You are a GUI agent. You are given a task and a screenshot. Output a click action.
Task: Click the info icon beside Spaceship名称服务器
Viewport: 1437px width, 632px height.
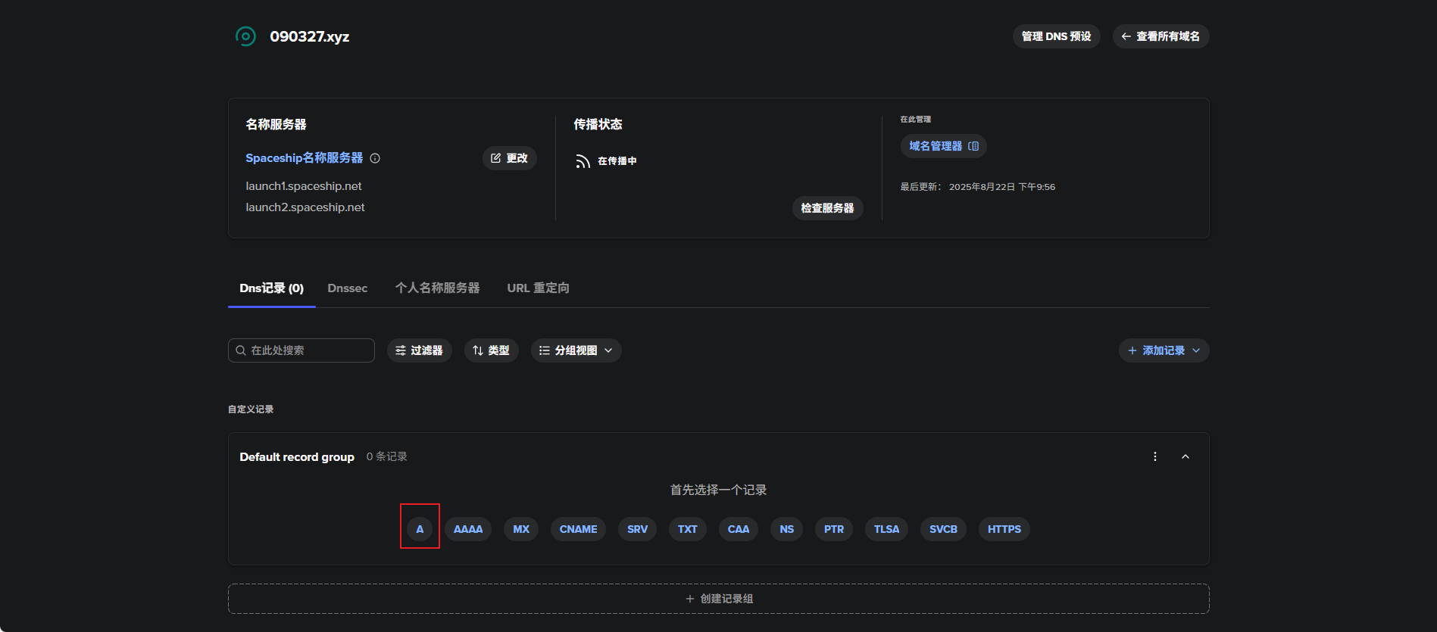pos(375,158)
